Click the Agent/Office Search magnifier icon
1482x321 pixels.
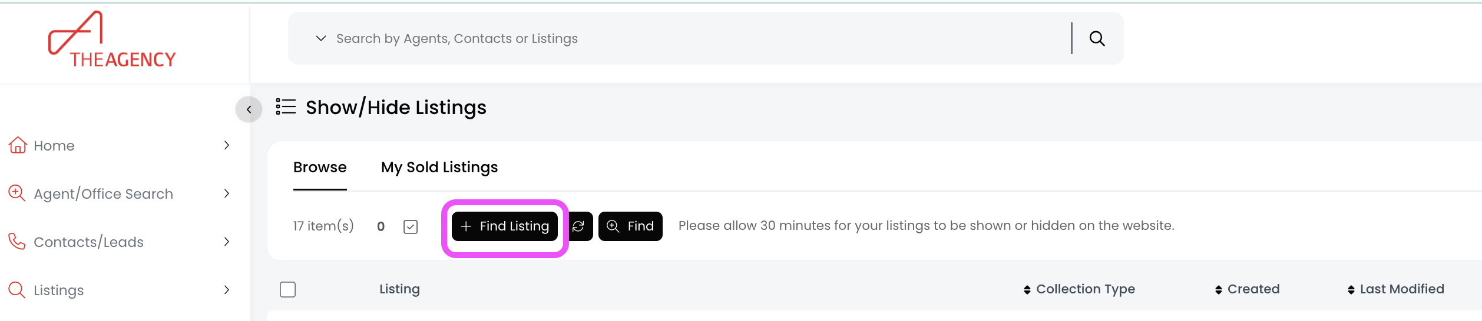pyautogui.click(x=16, y=193)
